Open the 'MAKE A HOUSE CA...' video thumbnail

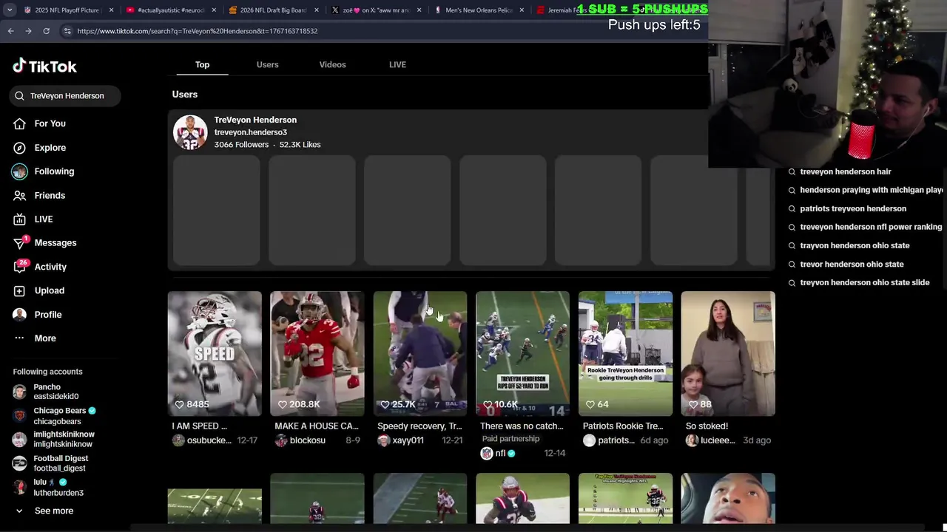pos(317,353)
